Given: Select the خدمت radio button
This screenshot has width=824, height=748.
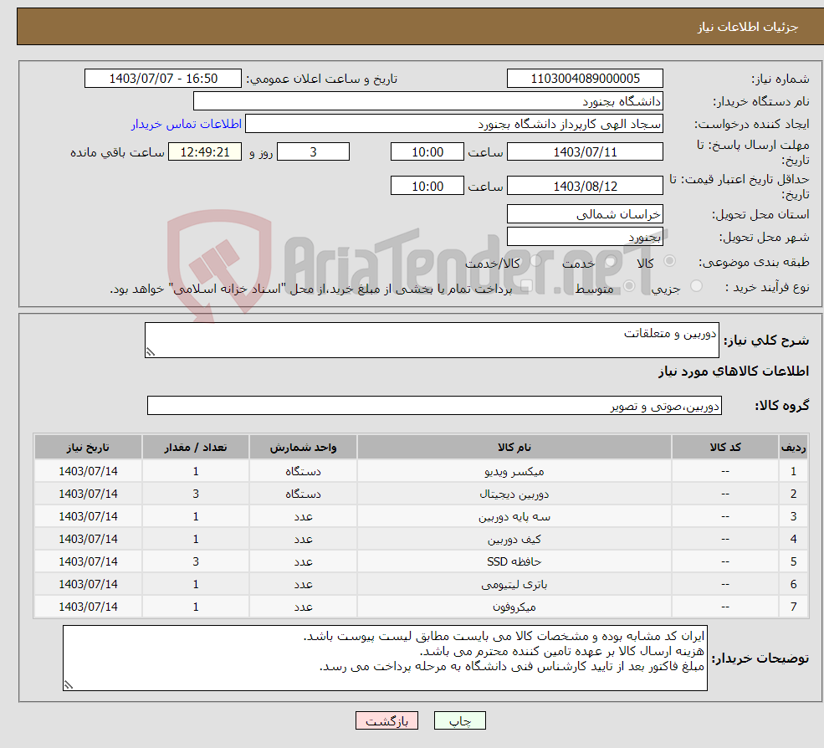Looking at the screenshot, I should click(610, 261).
